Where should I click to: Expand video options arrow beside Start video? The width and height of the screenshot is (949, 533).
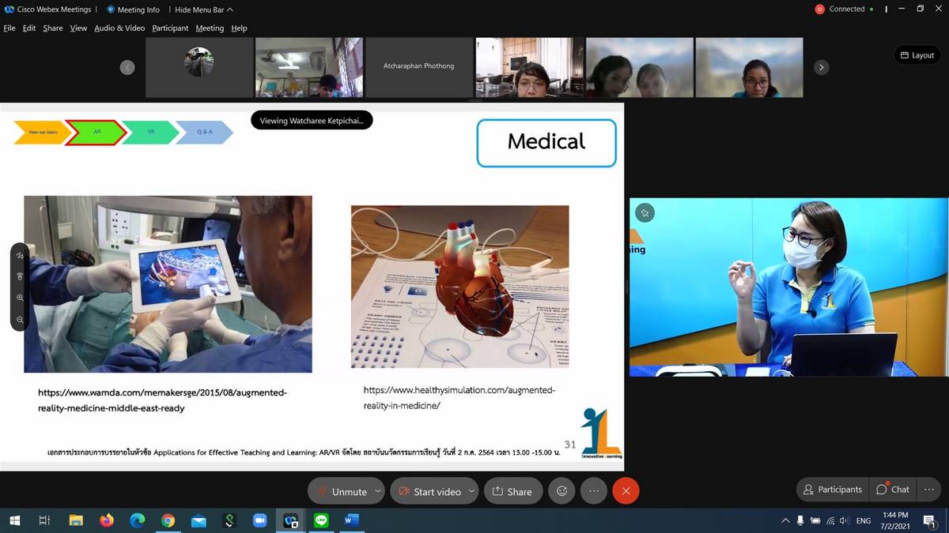(471, 491)
